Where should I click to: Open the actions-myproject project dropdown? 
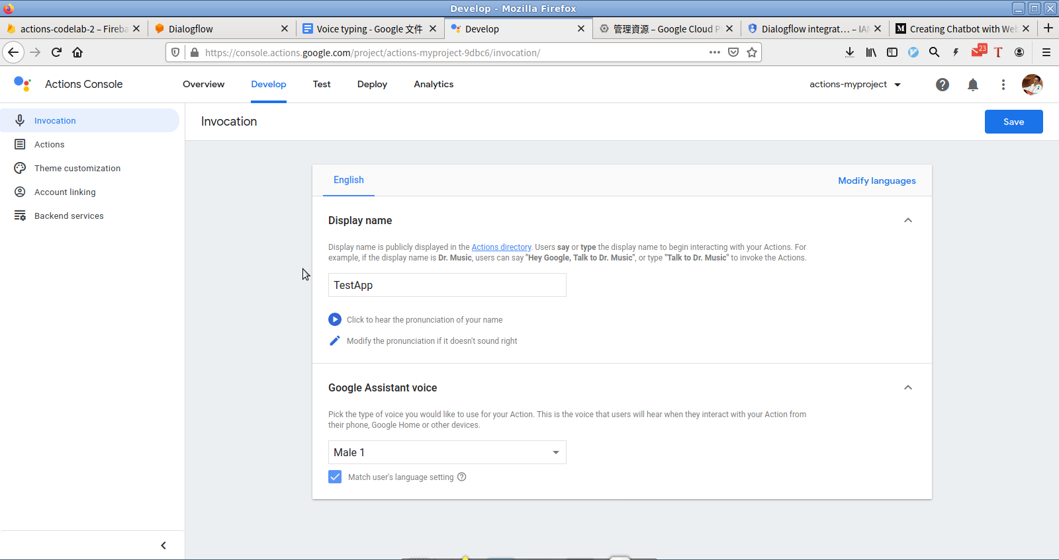click(x=855, y=85)
